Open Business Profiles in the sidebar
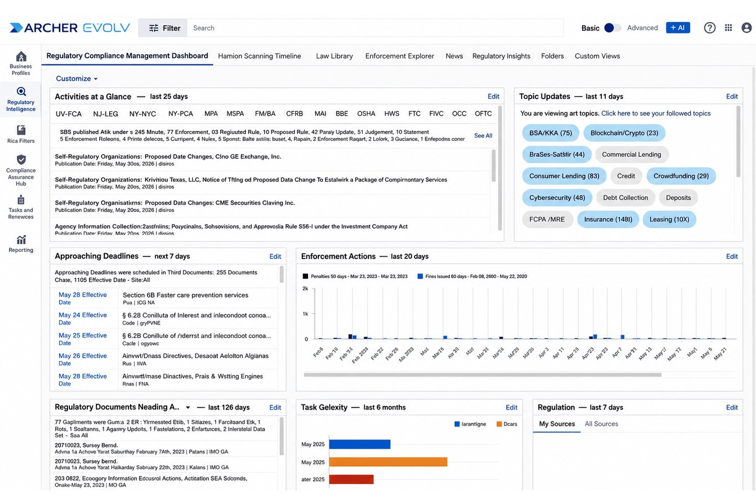This screenshot has height=504, width=756. coord(21,63)
